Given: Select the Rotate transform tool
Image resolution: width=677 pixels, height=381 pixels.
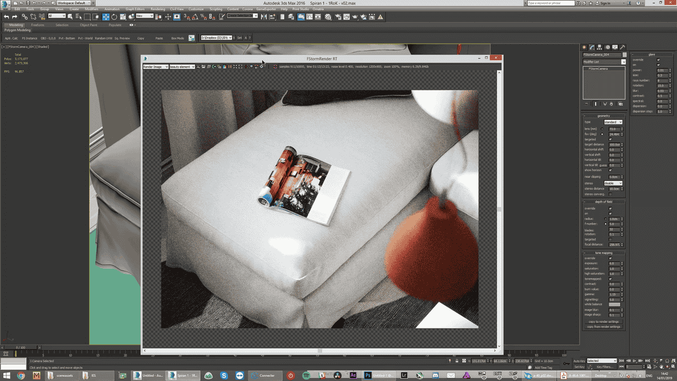Looking at the screenshot, I should click(x=114, y=17).
